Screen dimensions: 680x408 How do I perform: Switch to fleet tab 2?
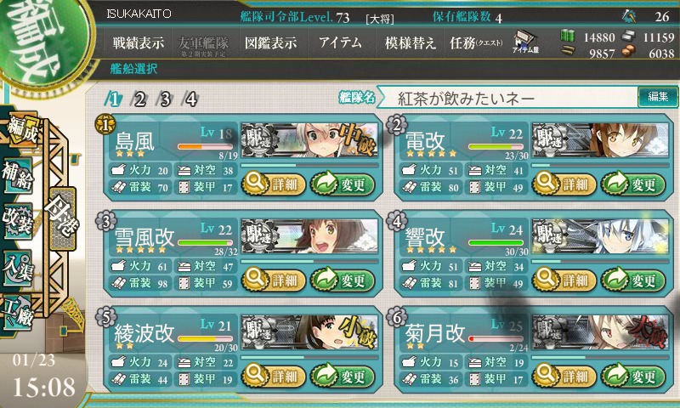[139, 99]
